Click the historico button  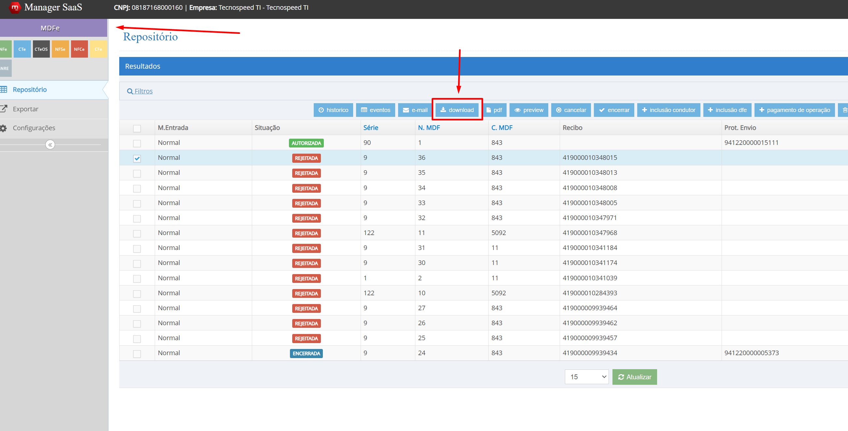click(333, 110)
